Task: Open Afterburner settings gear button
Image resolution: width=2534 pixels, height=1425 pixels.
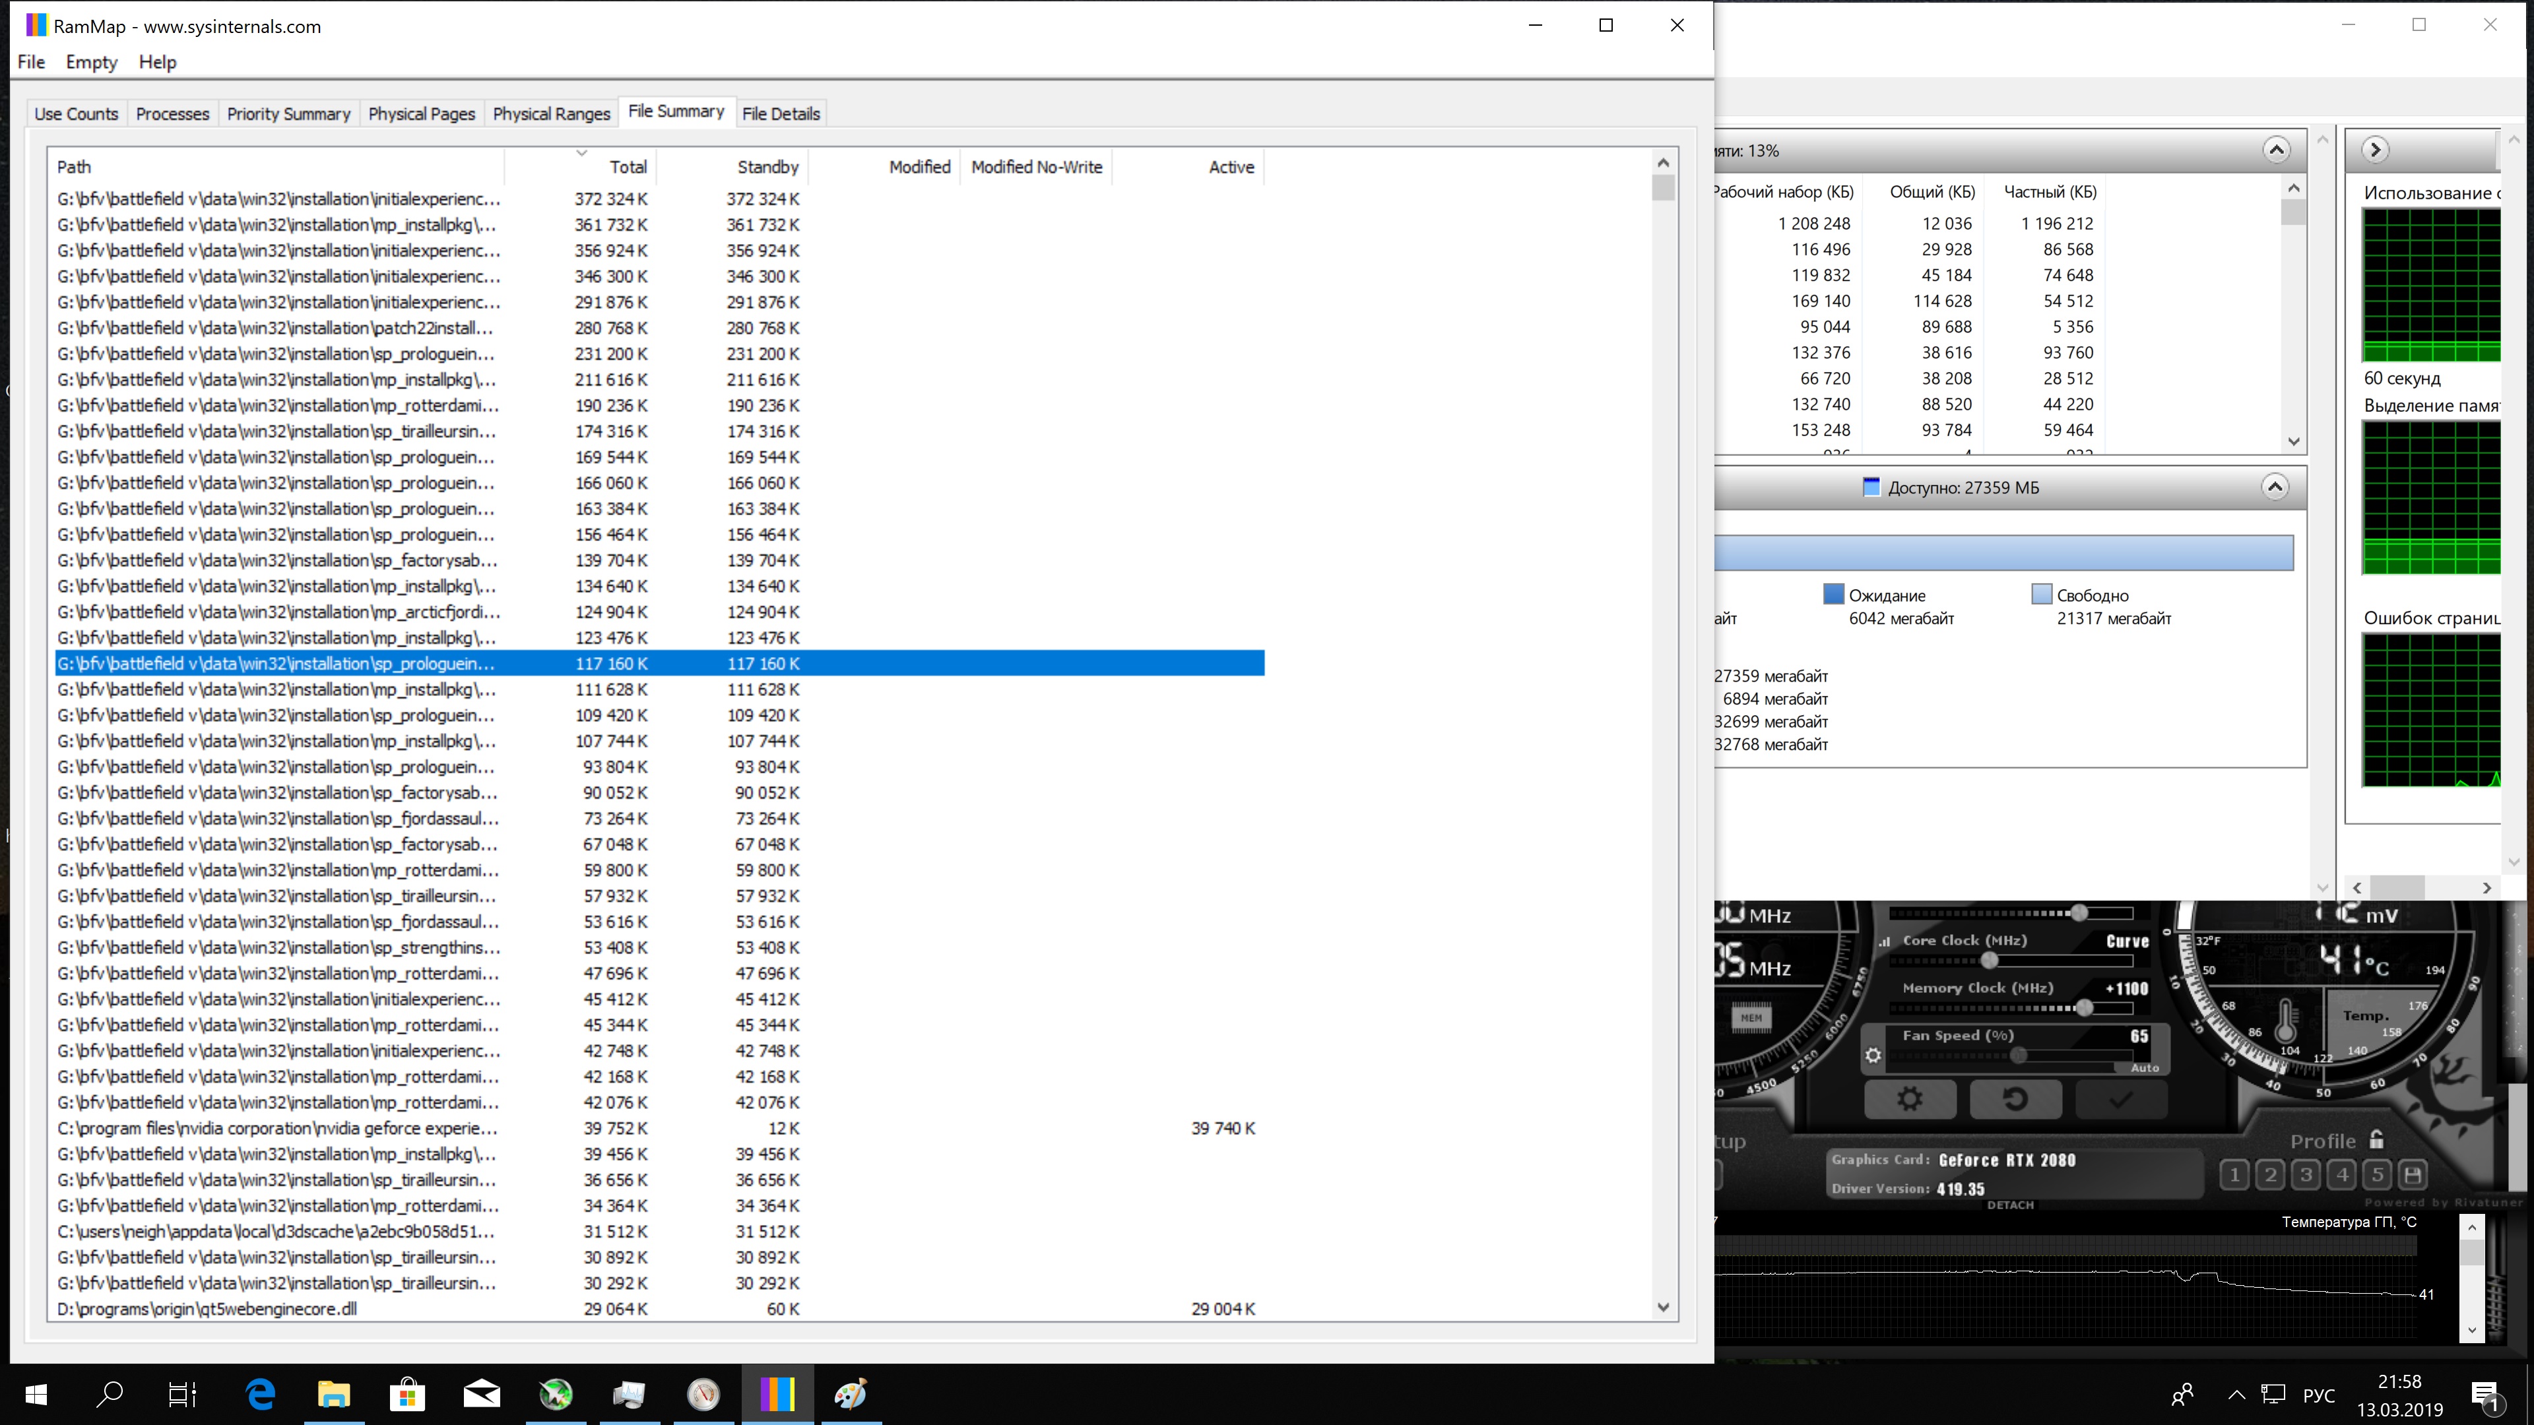Action: pos(1909,1098)
